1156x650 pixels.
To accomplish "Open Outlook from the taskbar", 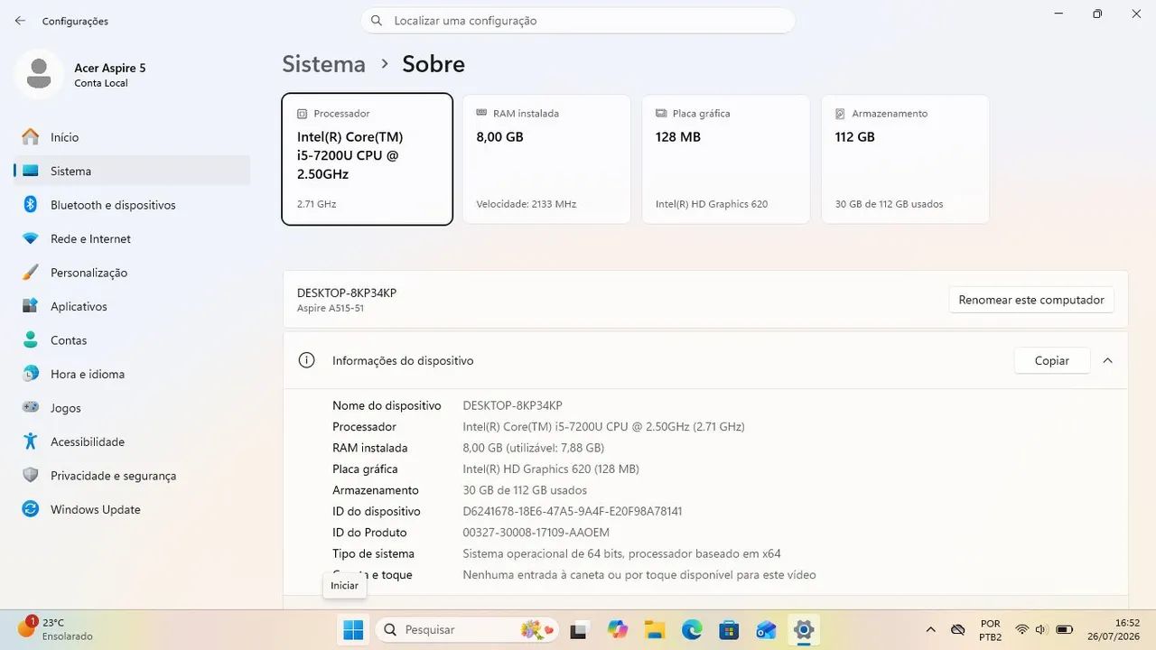I will point(766,629).
